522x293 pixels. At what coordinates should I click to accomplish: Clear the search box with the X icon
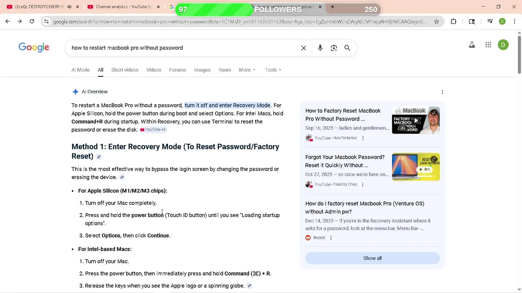coord(303,48)
